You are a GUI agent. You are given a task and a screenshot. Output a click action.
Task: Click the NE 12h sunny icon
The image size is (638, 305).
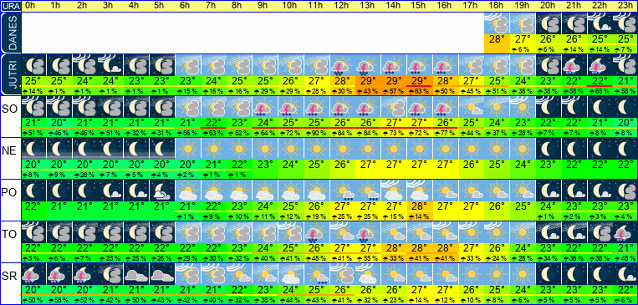(x=342, y=149)
